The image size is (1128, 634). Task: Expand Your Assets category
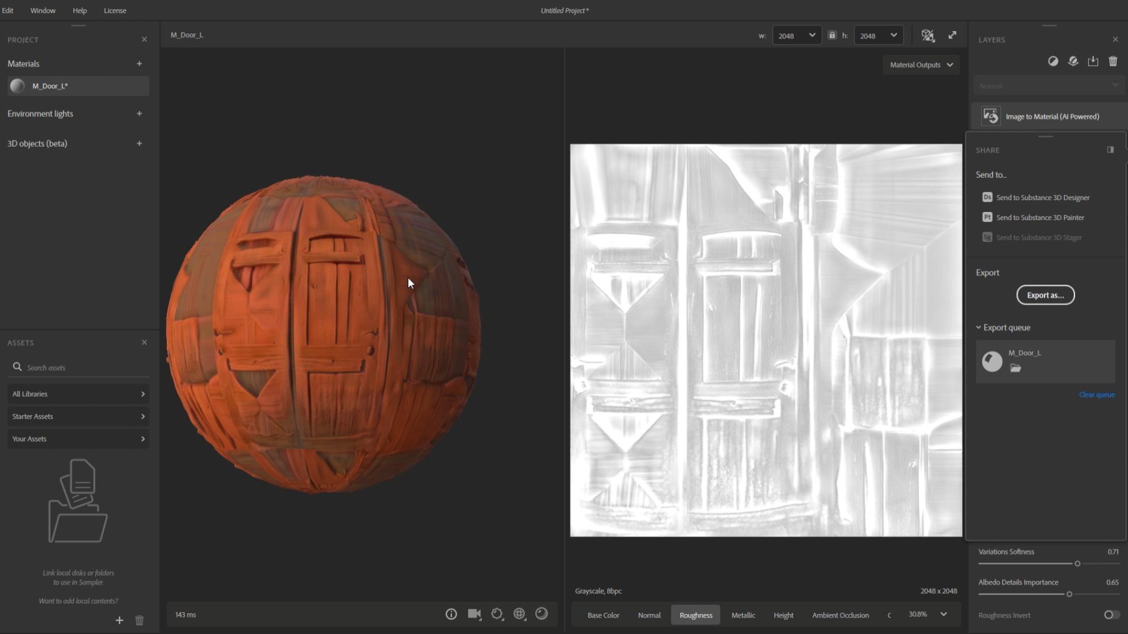point(78,439)
